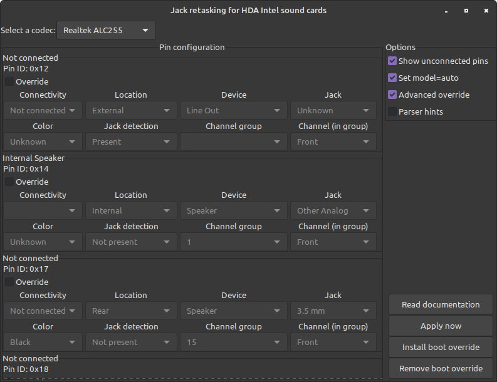This screenshot has height=382, width=497.
Task: Click Pin ID: 0x12 label
Action: pyautogui.click(x=26, y=69)
